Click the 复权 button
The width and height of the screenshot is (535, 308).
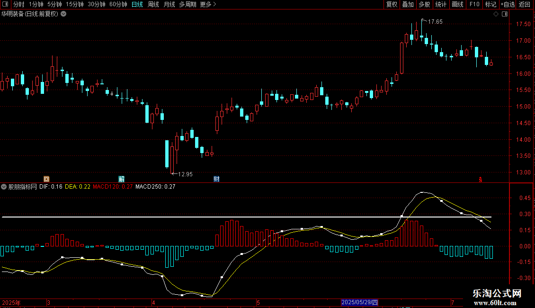click(392, 4)
